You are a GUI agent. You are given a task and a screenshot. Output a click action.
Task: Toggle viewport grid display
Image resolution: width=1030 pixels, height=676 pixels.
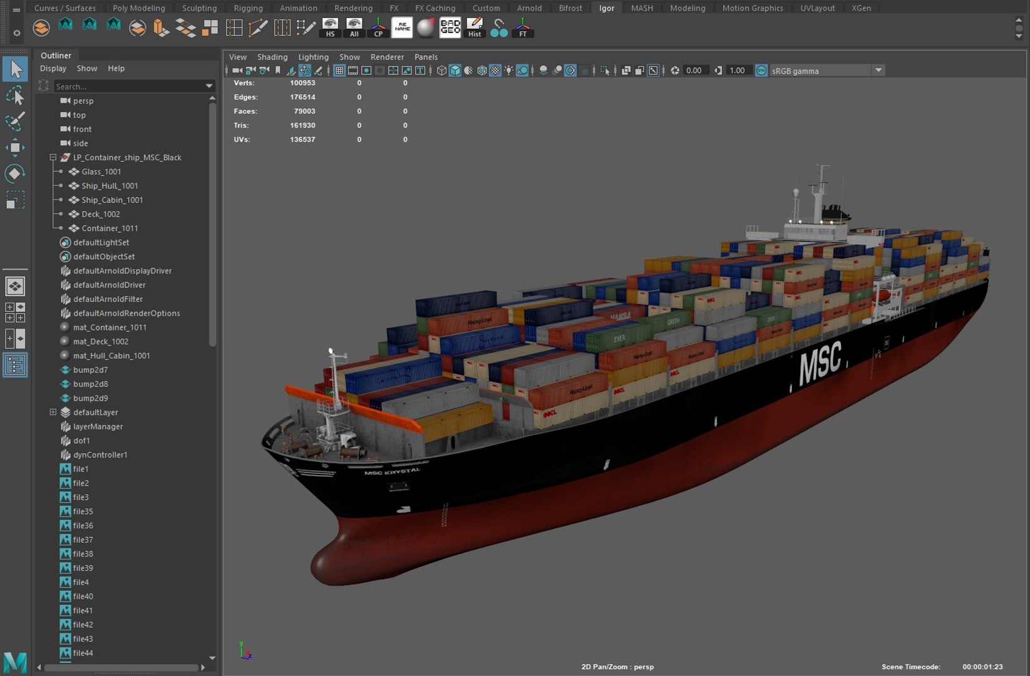(x=339, y=71)
